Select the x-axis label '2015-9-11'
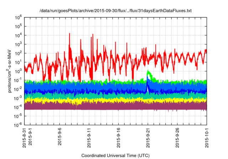 click(x=89, y=138)
